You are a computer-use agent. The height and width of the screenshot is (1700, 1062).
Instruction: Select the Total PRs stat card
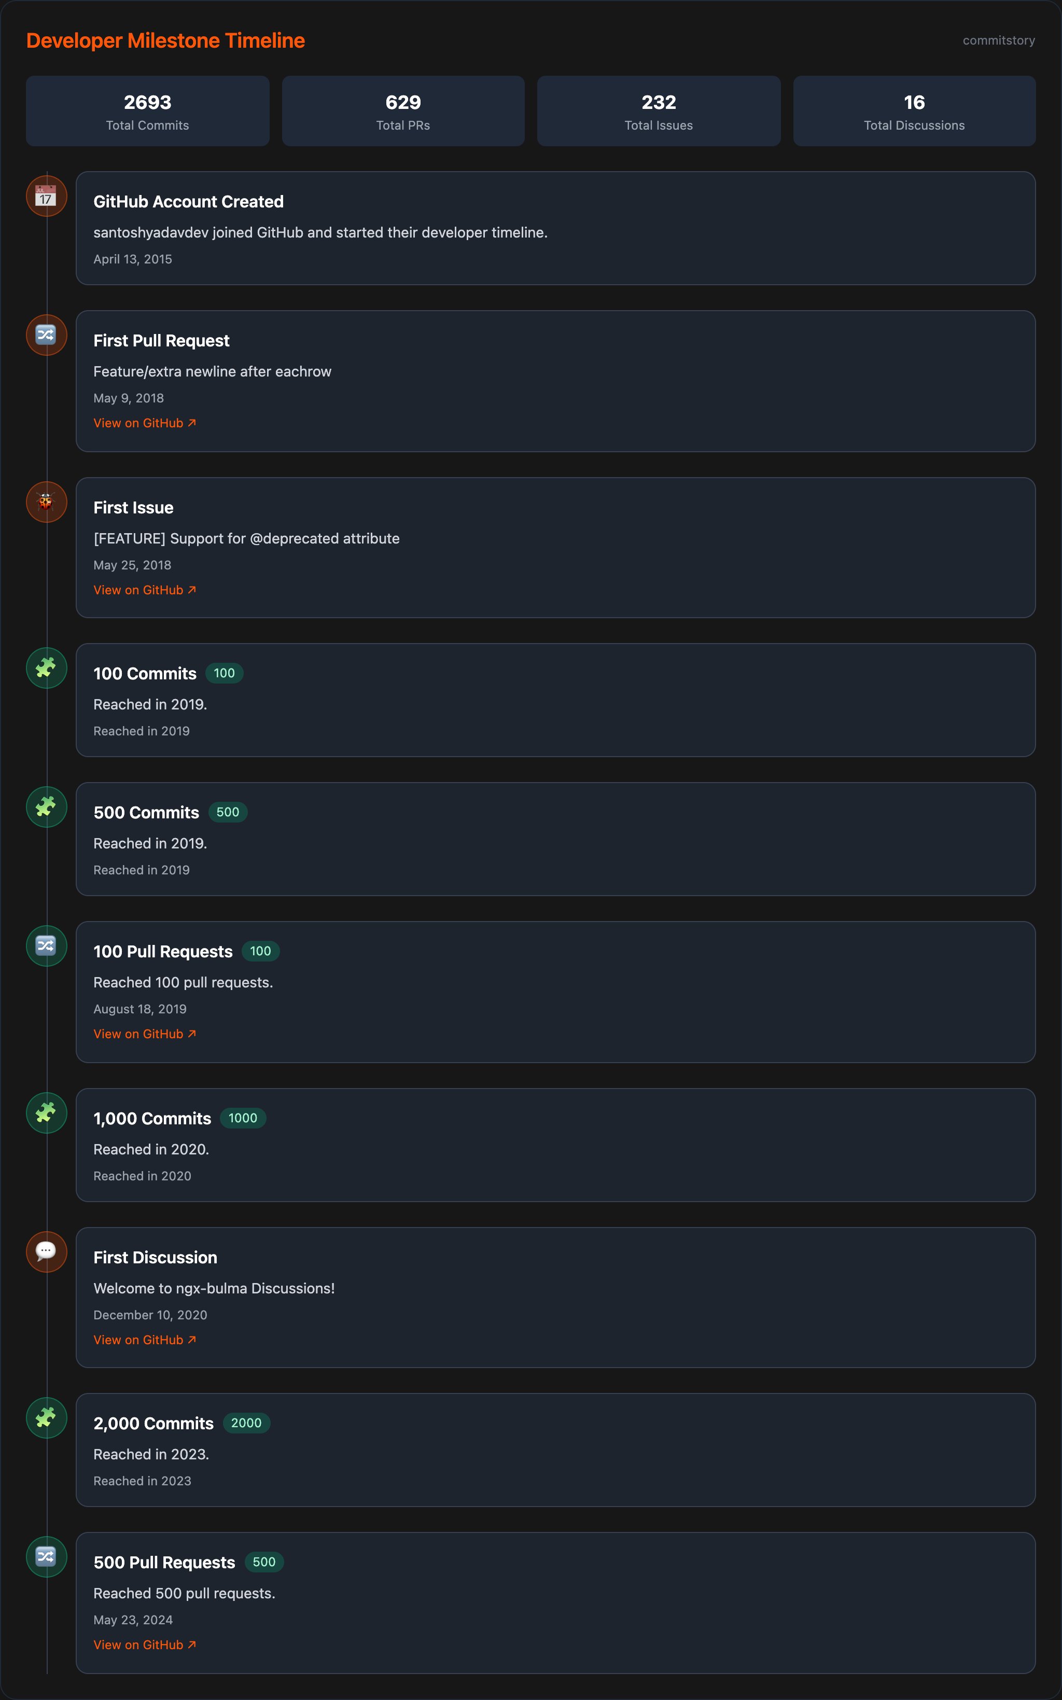point(403,111)
